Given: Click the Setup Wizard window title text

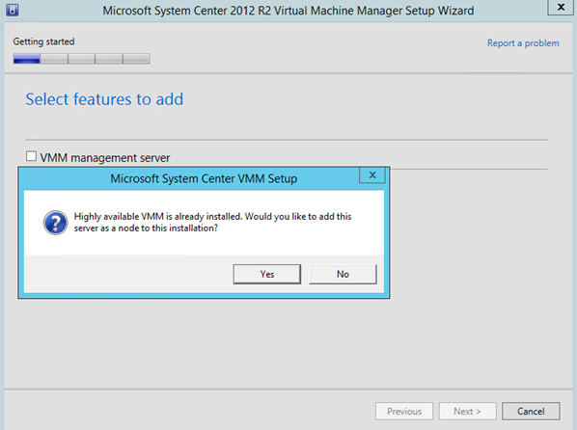Looking at the screenshot, I should click(x=288, y=11).
